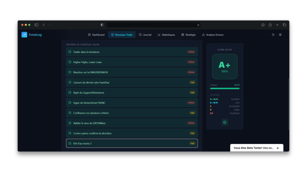Image resolution: width=307 pixels, height=172 pixels.
Task: Expand the Beta Tester feedback banner
Action: click(x=278, y=148)
